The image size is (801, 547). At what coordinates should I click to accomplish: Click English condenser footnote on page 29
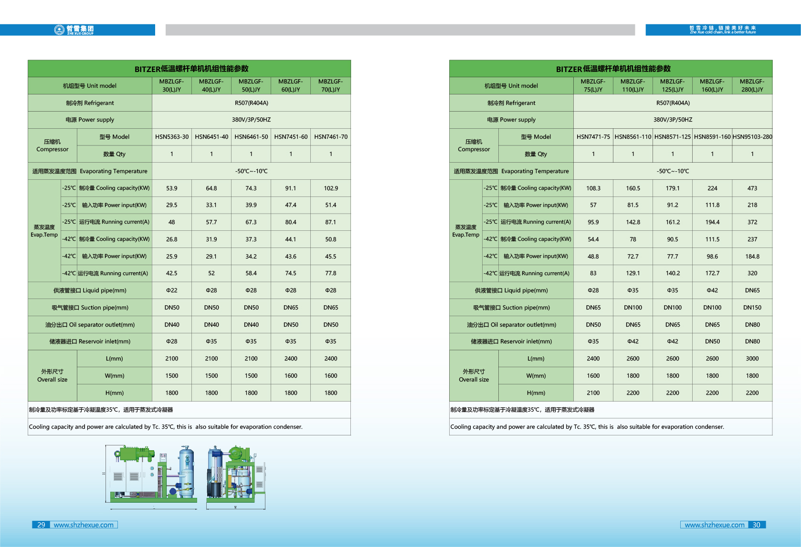(x=166, y=427)
